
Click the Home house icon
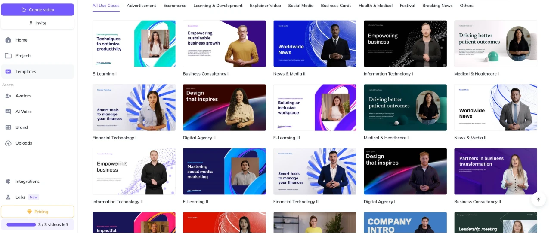(8, 40)
